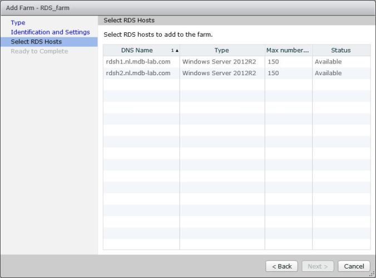Select host rdsh2.nl.mdb-lab.com

coord(138,73)
